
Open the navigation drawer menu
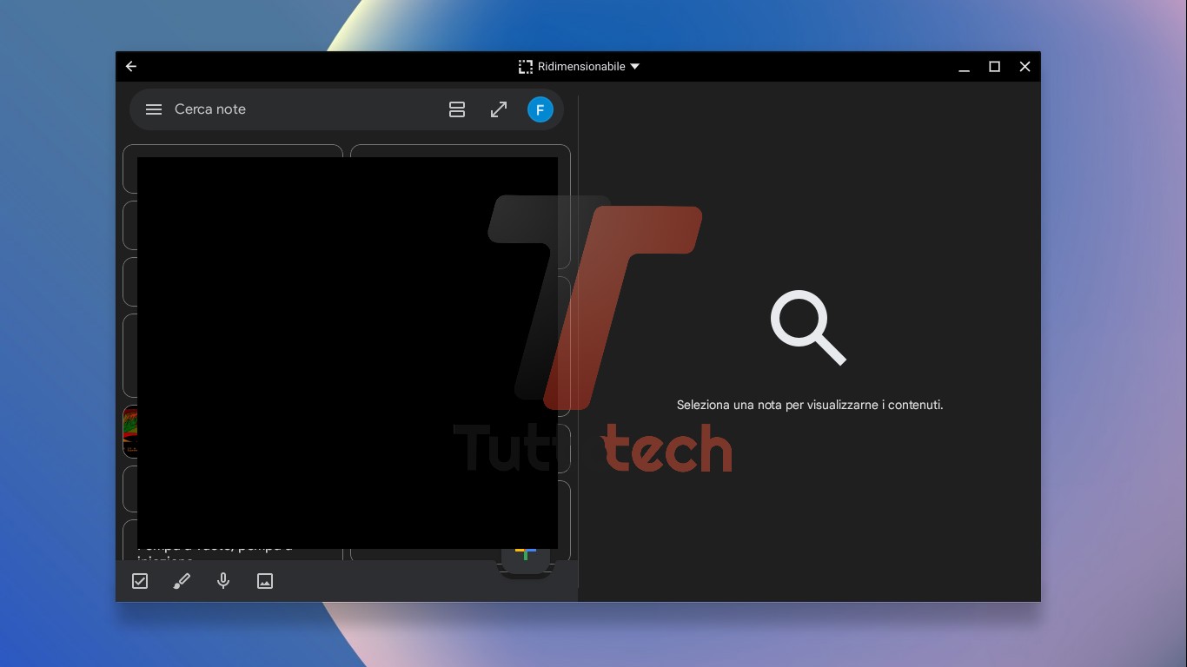click(154, 109)
